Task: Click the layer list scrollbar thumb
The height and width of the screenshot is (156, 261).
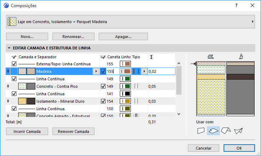Action: (179, 80)
